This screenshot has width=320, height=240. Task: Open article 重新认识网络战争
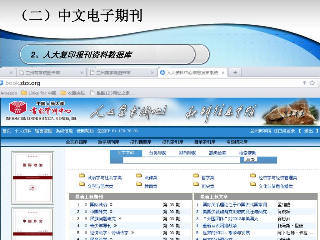click(220, 226)
